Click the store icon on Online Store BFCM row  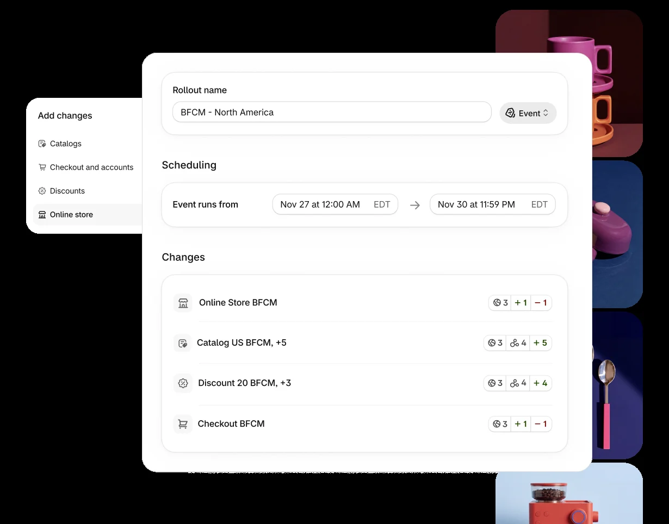click(183, 303)
